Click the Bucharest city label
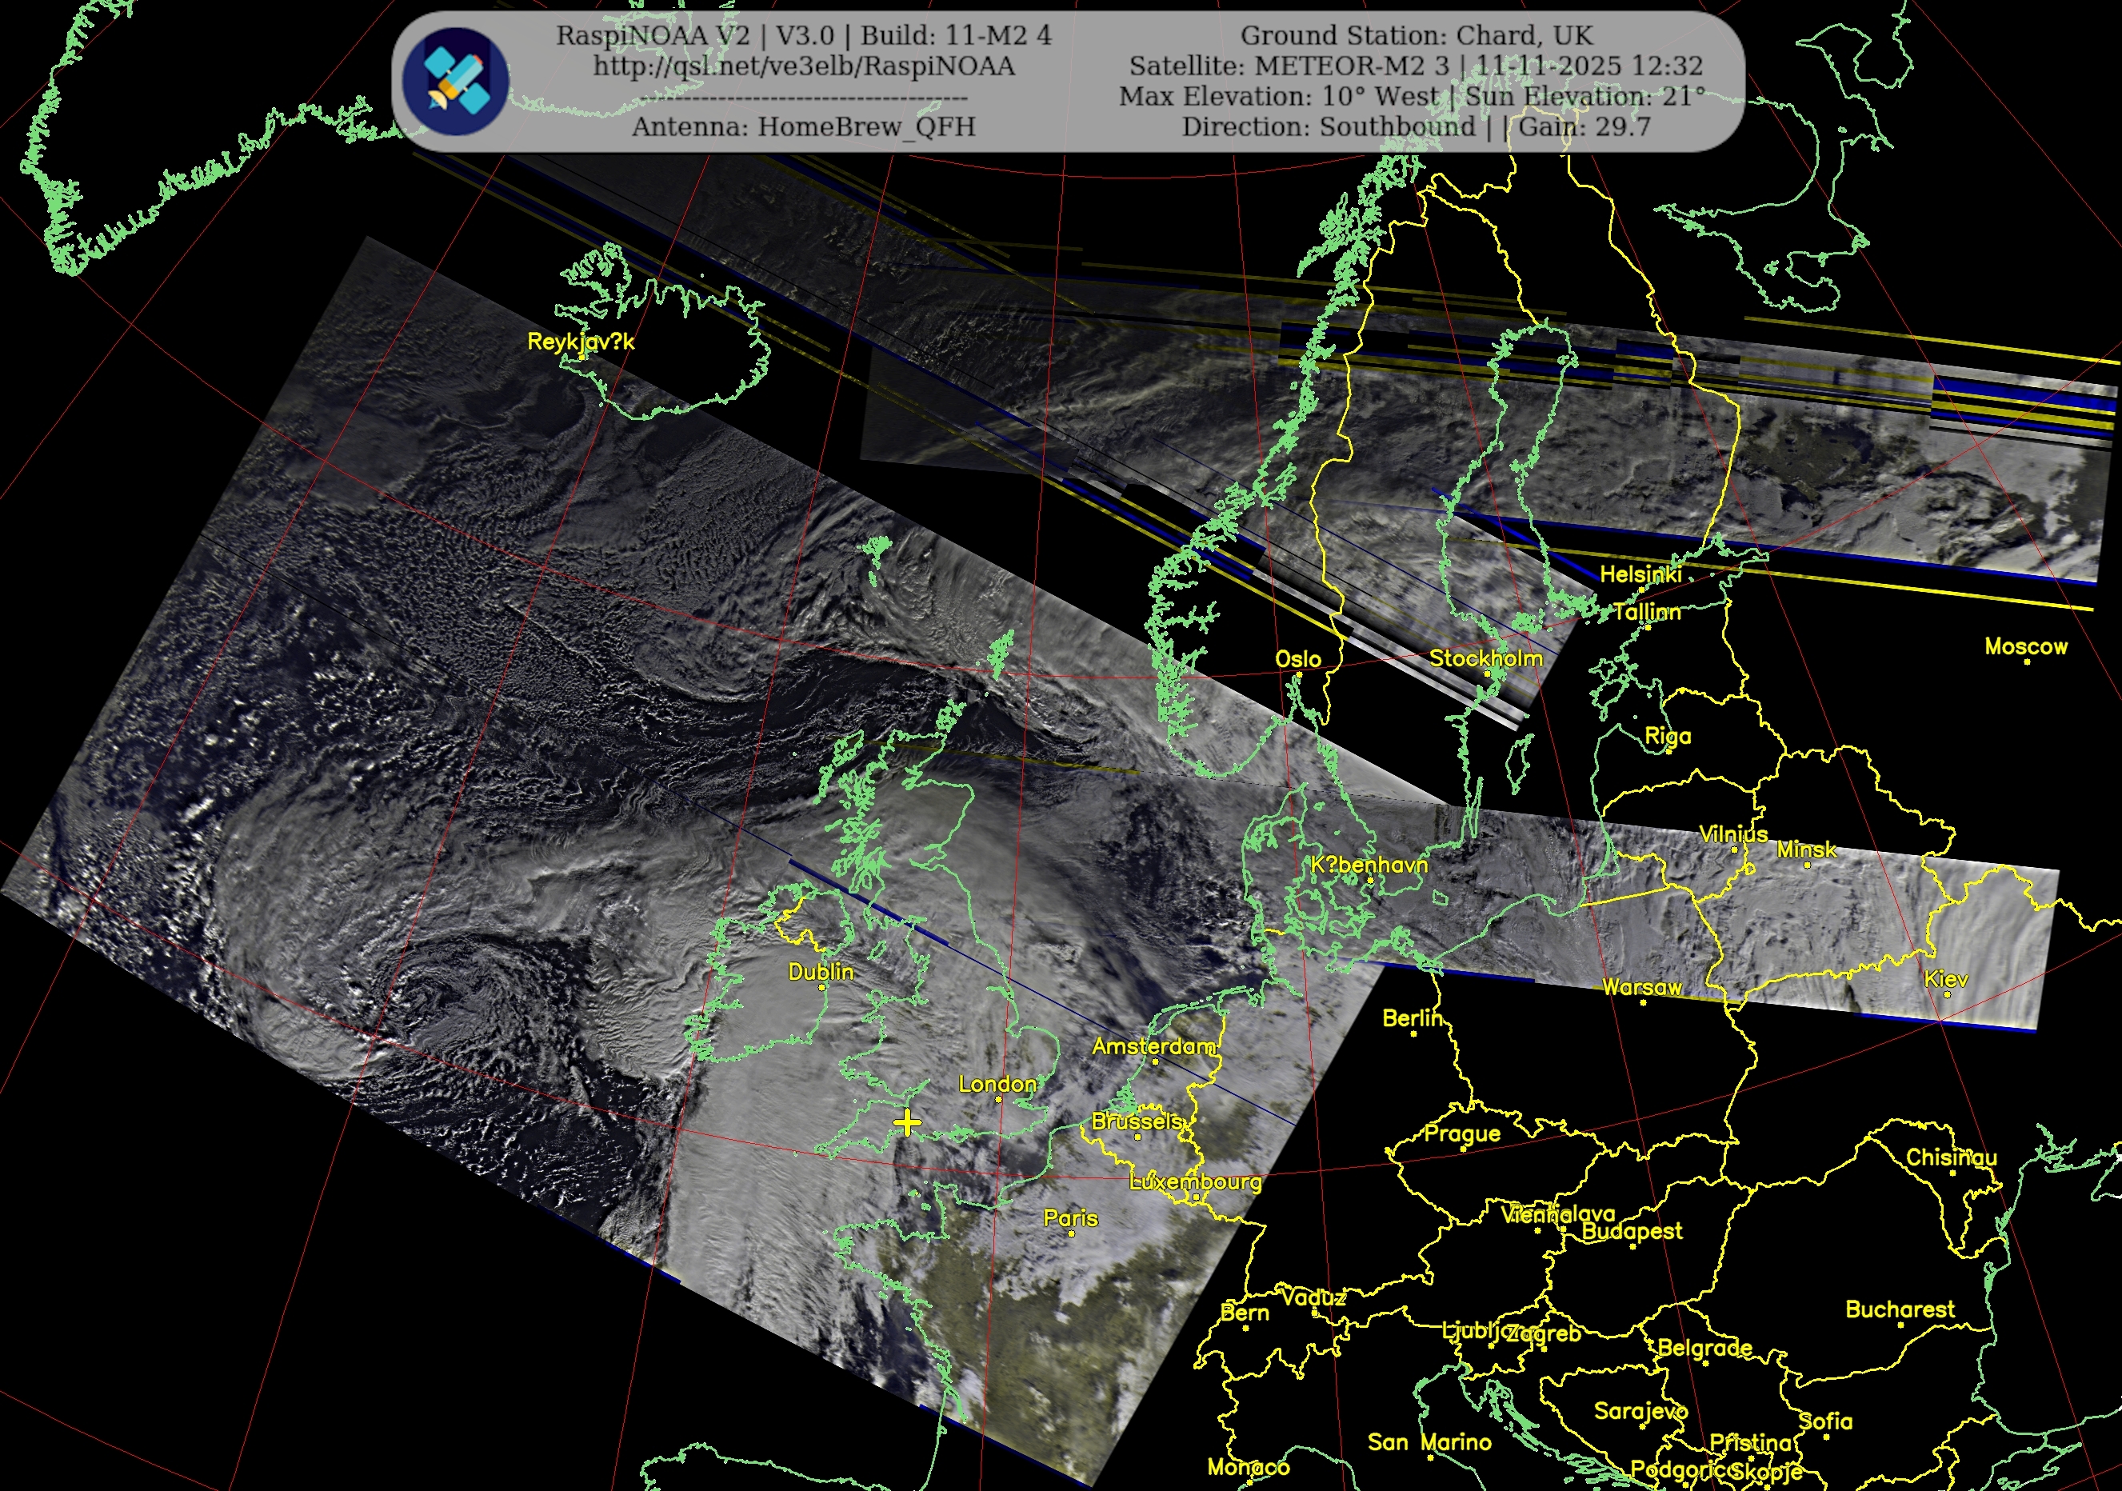 (x=1900, y=1310)
